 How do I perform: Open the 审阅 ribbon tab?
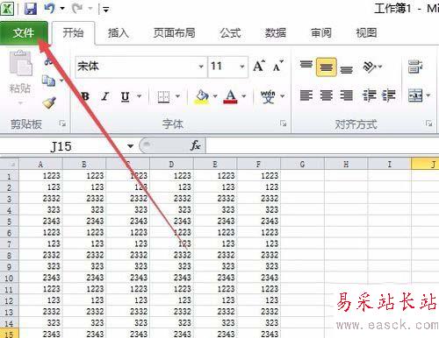click(x=321, y=32)
